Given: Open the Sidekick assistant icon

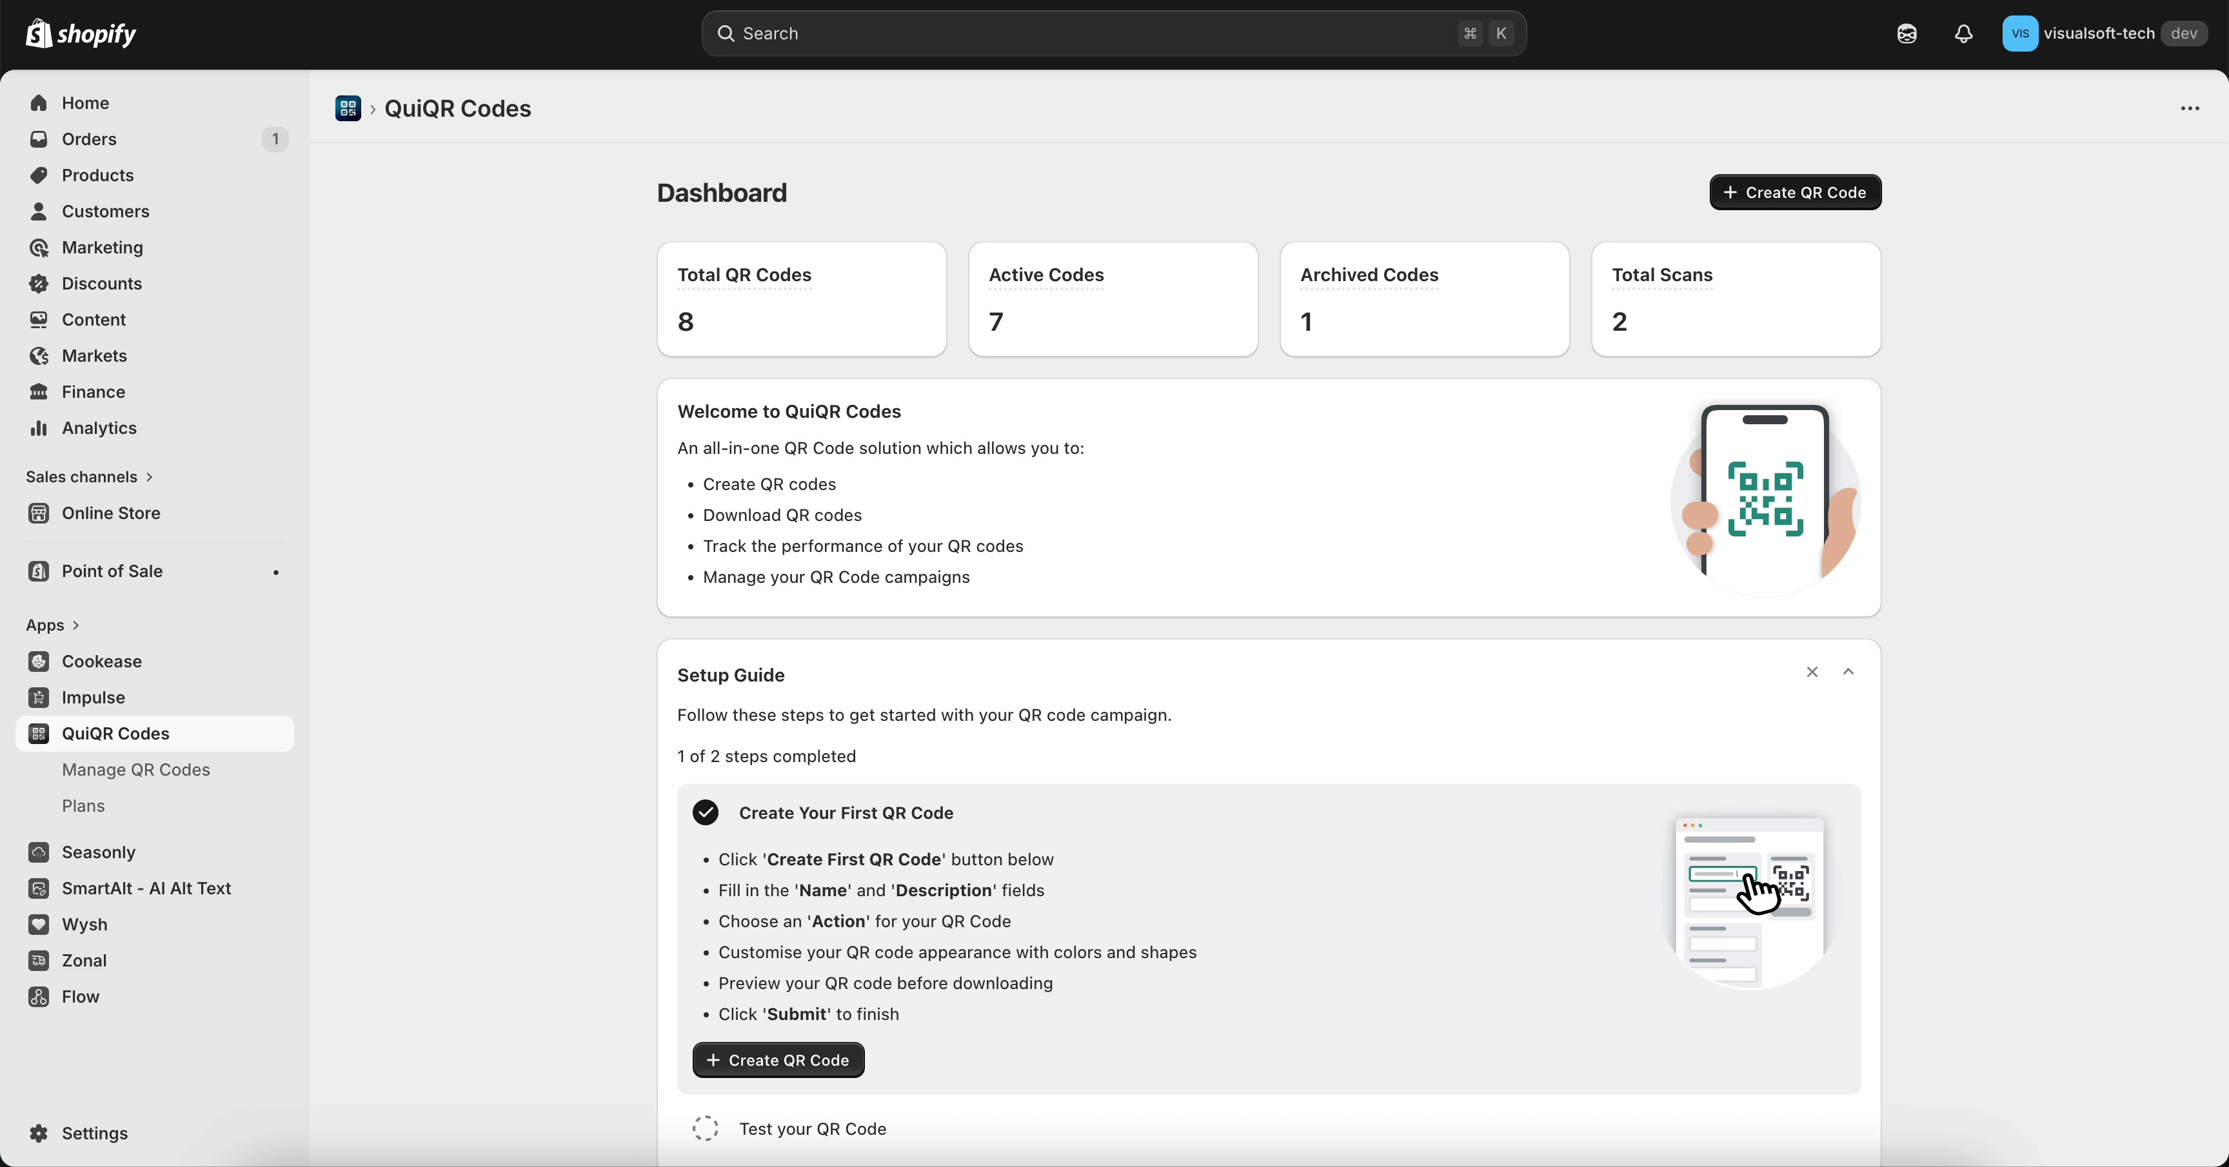Looking at the screenshot, I should click(1907, 34).
